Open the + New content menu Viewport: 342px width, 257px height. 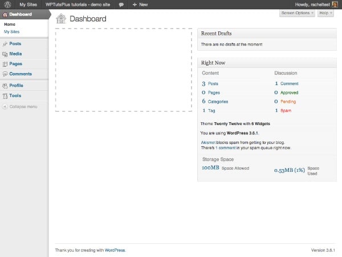pos(140,4)
